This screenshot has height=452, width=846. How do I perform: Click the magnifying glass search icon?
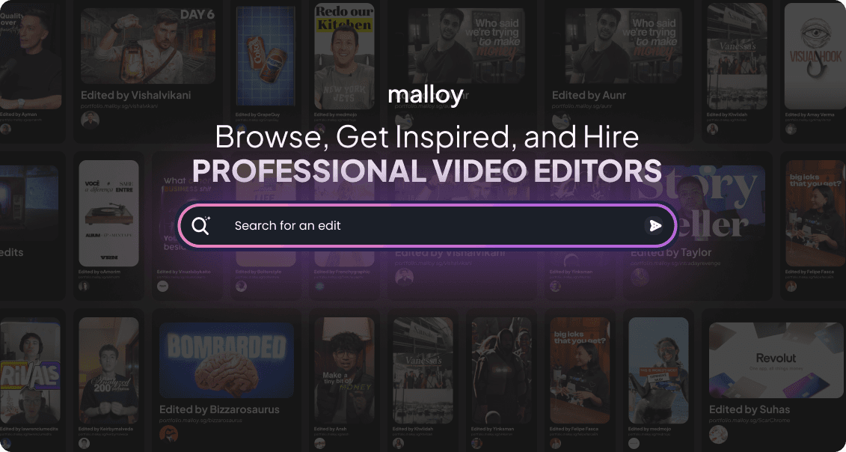pos(200,225)
